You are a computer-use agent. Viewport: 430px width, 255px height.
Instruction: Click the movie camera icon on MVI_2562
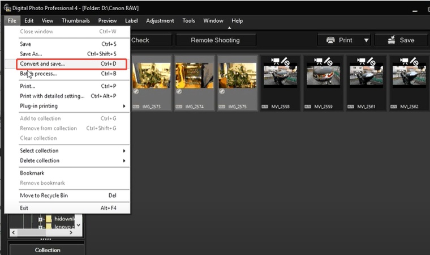tap(404, 61)
